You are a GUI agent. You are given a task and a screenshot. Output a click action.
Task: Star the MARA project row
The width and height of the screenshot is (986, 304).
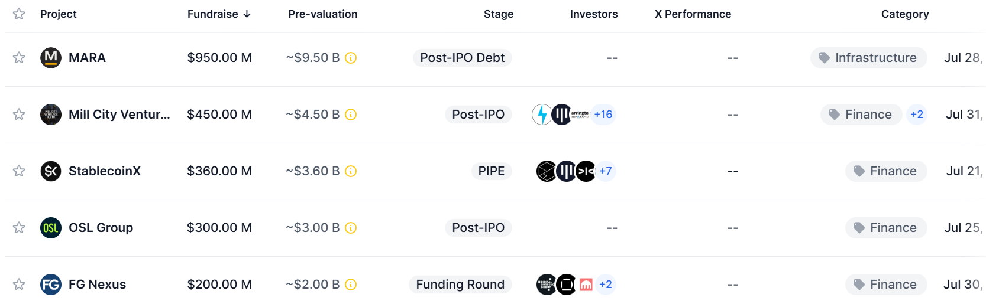coord(19,58)
